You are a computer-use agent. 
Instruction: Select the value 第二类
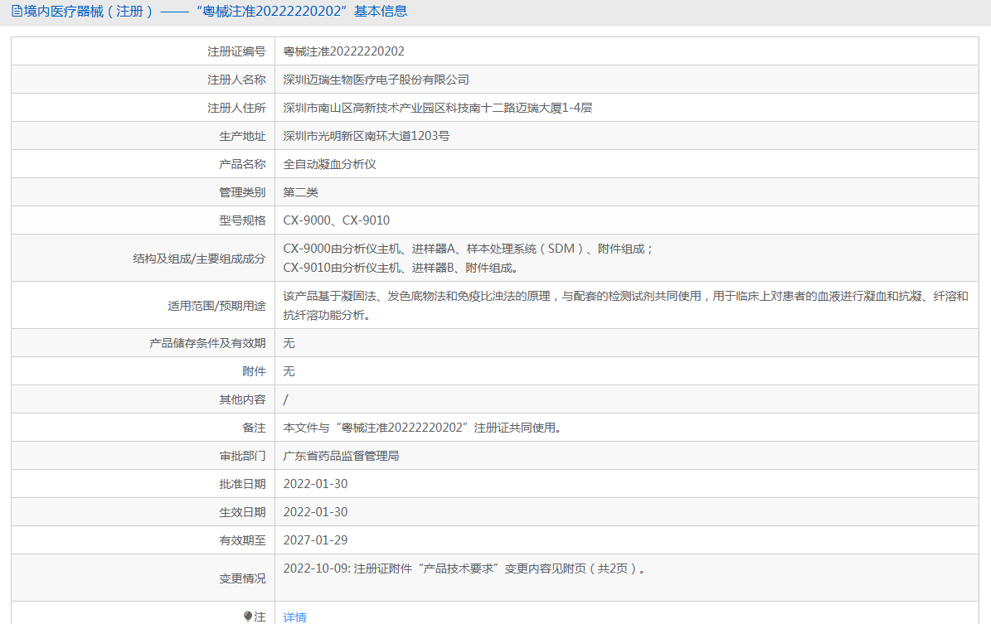[x=301, y=192]
